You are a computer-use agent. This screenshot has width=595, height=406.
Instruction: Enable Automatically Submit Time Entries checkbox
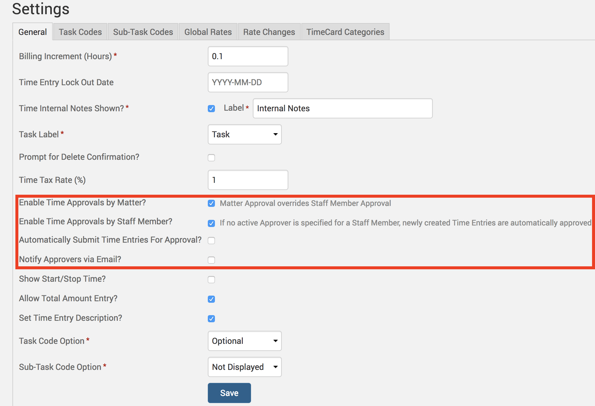[x=211, y=241]
